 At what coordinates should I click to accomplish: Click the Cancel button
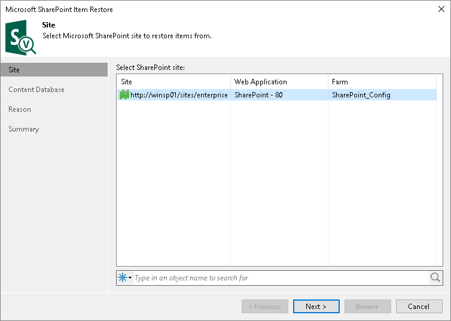[x=419, y=306]
